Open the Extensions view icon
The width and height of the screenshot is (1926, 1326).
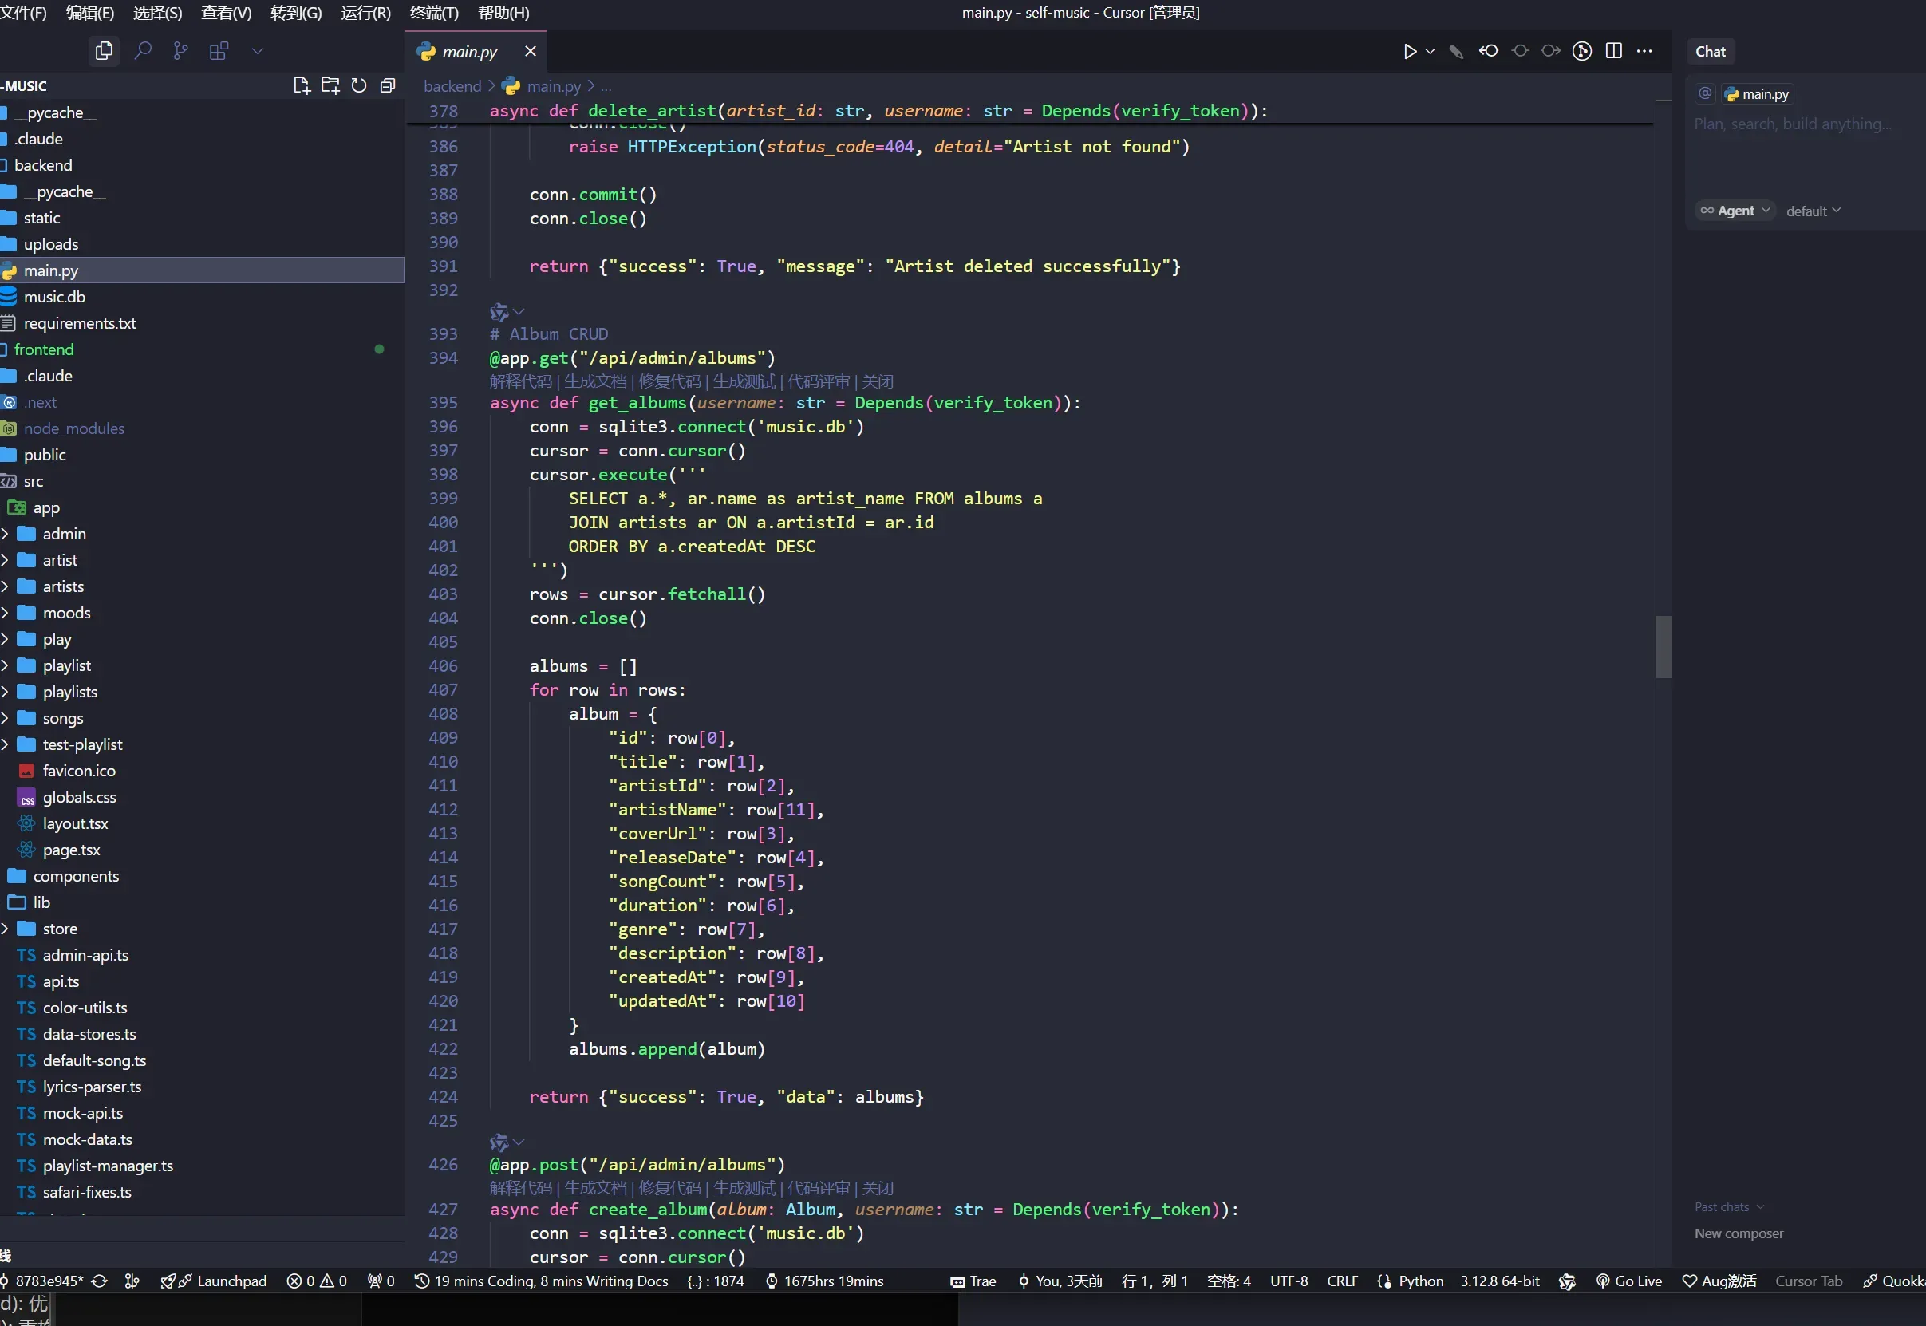point(219,51)
